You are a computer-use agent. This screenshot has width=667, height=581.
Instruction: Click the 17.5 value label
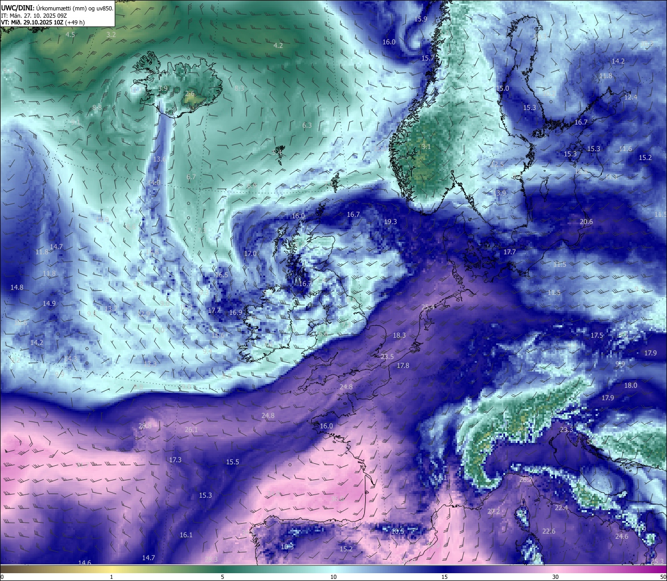597,335
